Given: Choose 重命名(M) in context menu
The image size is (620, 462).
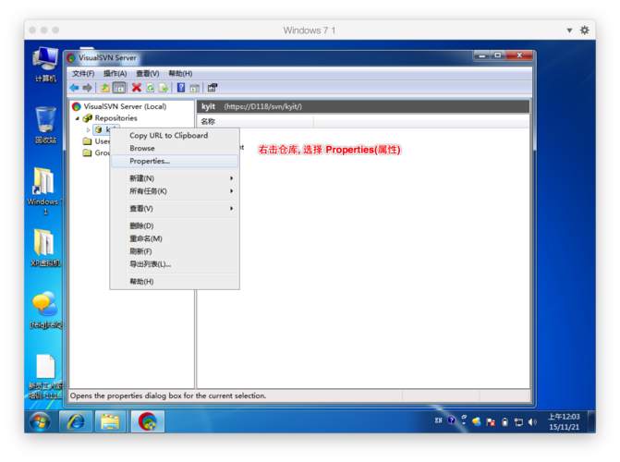Looking at the screenshot, I should (x=175, y=238).
